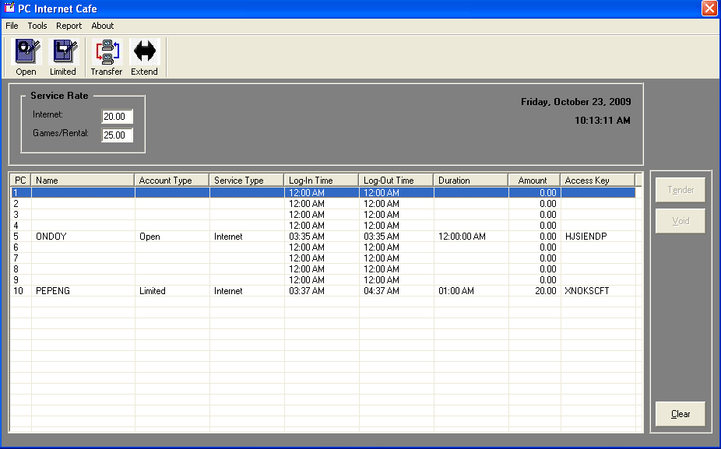Screen dimensions: 721x449
Task: Open the About menu
Action: pyautogui.click(x=103, y=26)
